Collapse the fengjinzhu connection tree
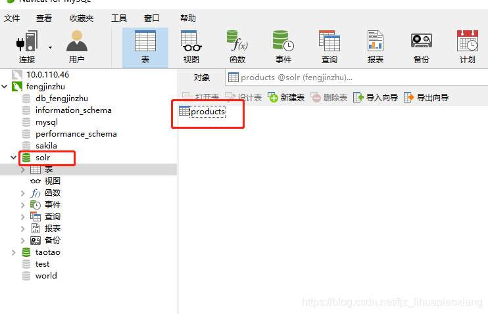Image resolution: width=488 pixels, height=314 pixels. click(5, 87)
